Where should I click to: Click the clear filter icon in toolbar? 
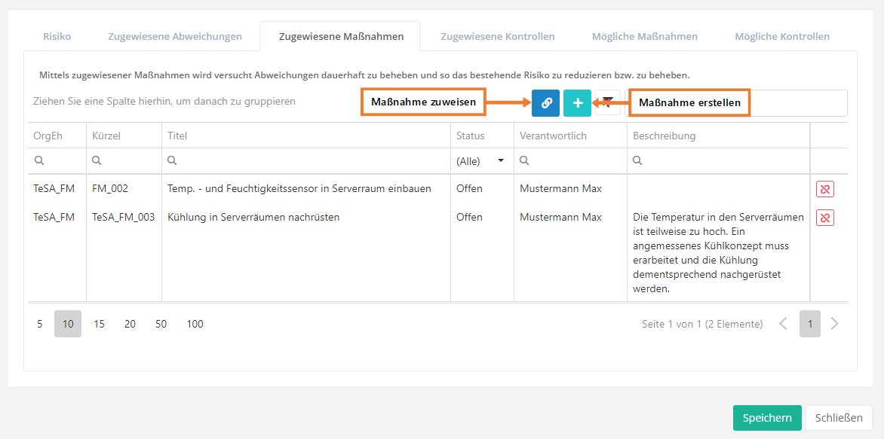pos(607,103)
